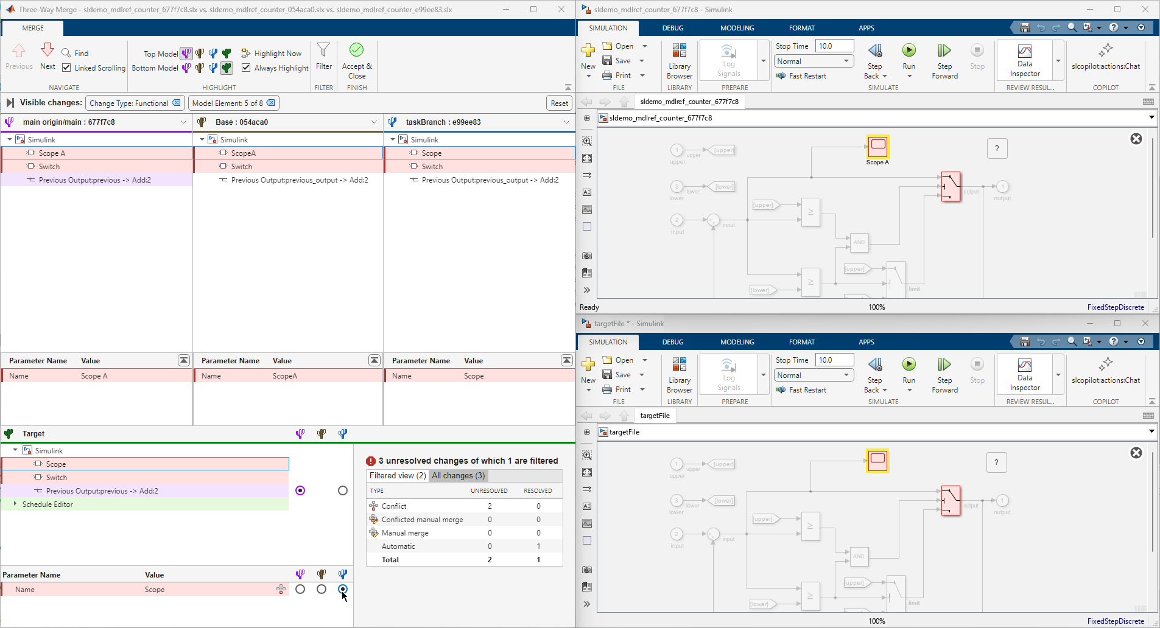Viewport: 1160px width, 628px height.
Task: Click Print in targetFile window FILE section
Action: coord(616,389)
